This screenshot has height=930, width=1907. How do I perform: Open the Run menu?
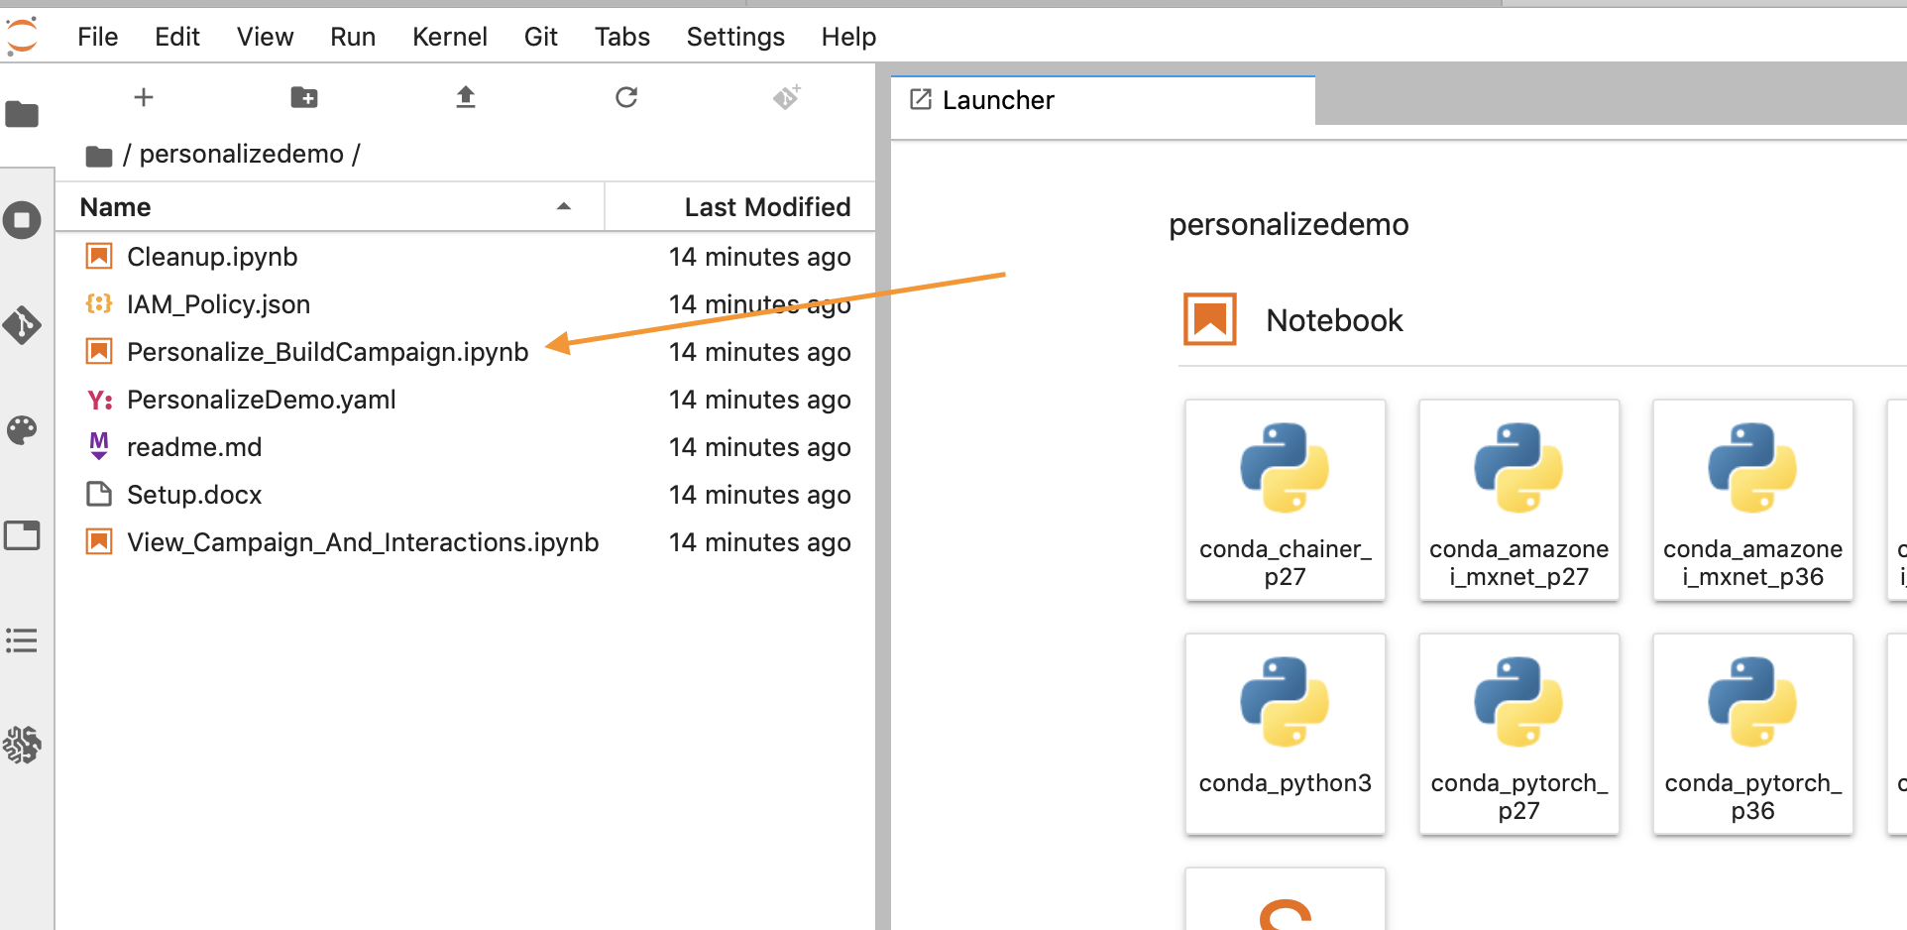click(353, 37)
